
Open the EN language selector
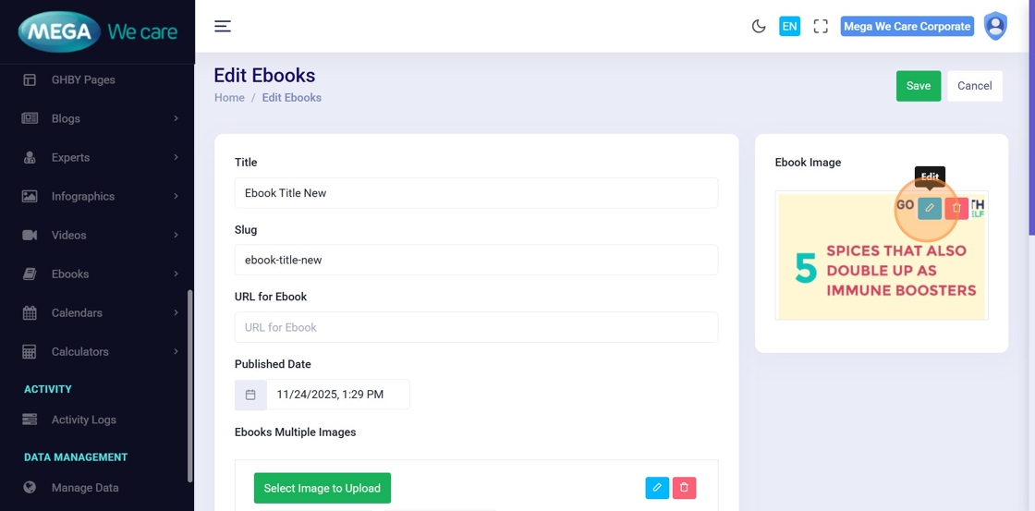[789, 26]
